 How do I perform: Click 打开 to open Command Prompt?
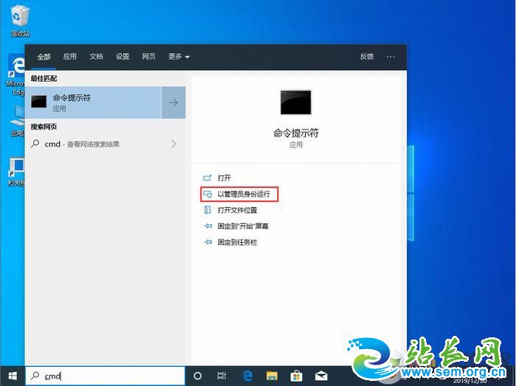click(x=224, y=178)
